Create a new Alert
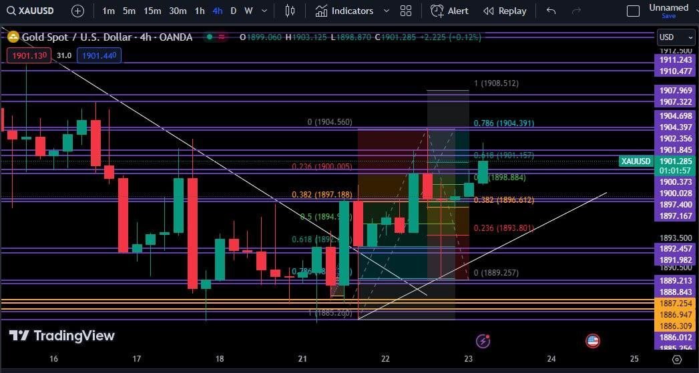 pos(449,11)
